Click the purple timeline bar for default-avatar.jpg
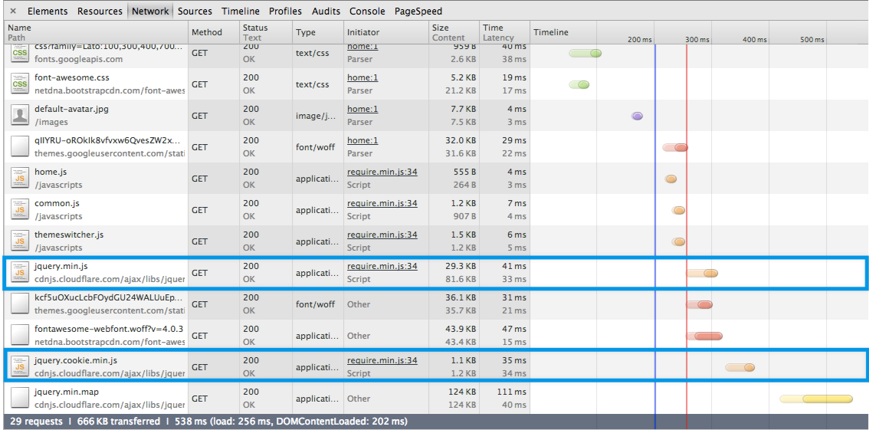 coord(638,116)
